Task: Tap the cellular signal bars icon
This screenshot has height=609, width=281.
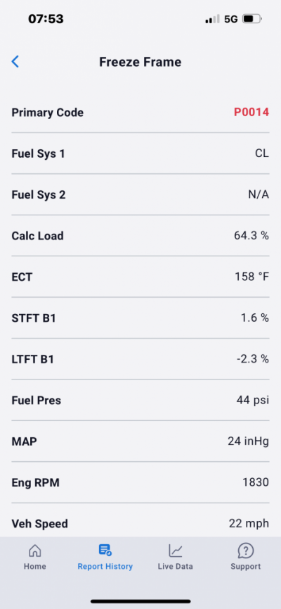Action: pyautogui.click(x=212, y=19)
